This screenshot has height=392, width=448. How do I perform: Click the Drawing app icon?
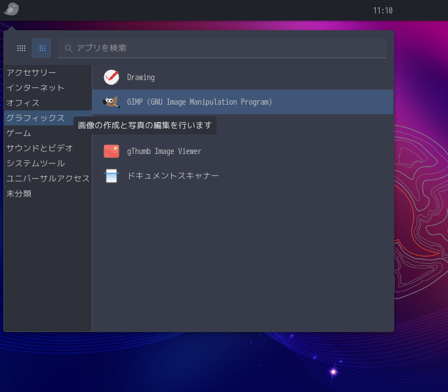point(111,77)
